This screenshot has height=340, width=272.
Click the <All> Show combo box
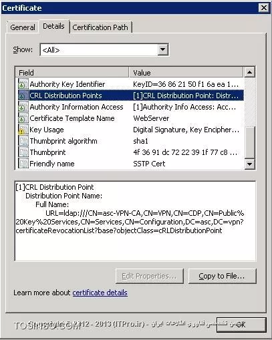coord(104,49)
